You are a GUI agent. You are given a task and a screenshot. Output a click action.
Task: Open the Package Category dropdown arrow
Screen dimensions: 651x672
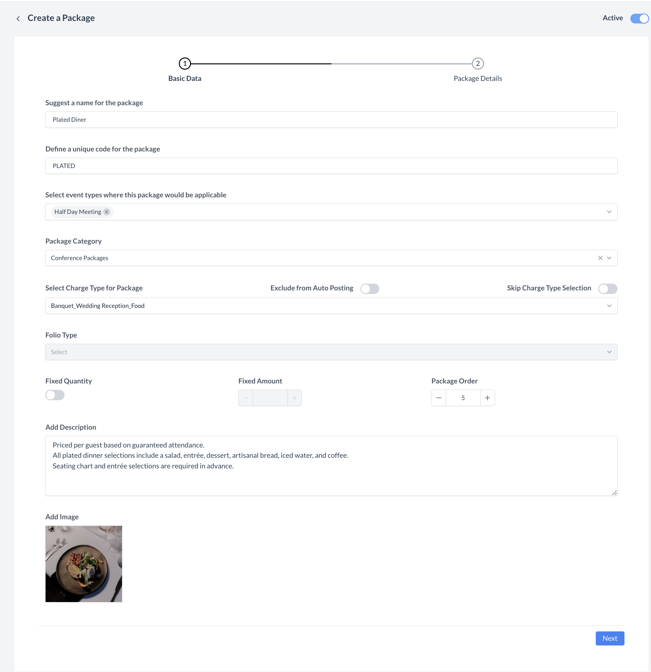609,258
